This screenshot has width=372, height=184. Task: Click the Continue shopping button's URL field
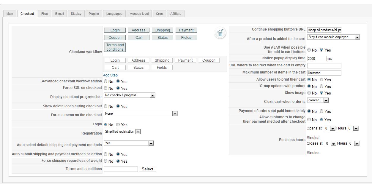tap(324, 30)
